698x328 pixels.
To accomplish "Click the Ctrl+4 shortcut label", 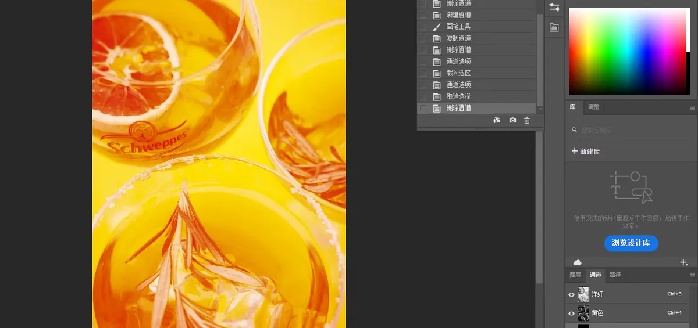I will point(675,313).
